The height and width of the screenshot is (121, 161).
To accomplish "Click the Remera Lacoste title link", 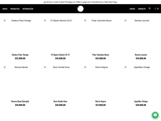I will pos(141,55).
